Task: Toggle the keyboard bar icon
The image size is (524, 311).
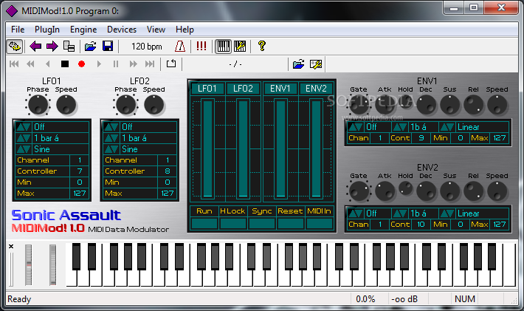Action: [x=223, y=46]
